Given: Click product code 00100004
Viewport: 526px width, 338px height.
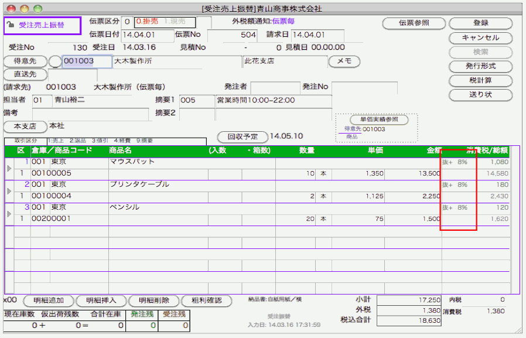Looking at the screenshot, I should click(x=52, y=196).
